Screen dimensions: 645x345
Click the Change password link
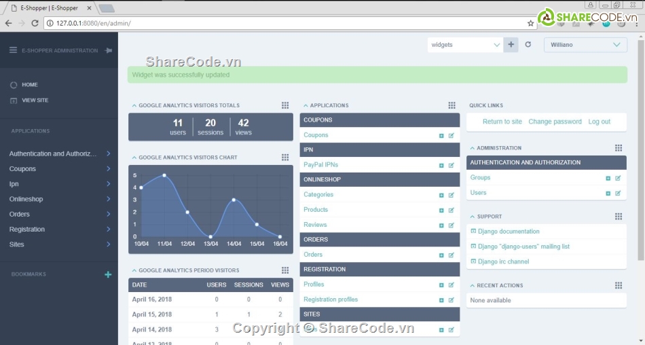click(x=555, y=122)
